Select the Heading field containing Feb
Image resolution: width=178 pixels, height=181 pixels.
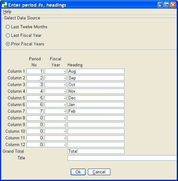click(96, 111)
